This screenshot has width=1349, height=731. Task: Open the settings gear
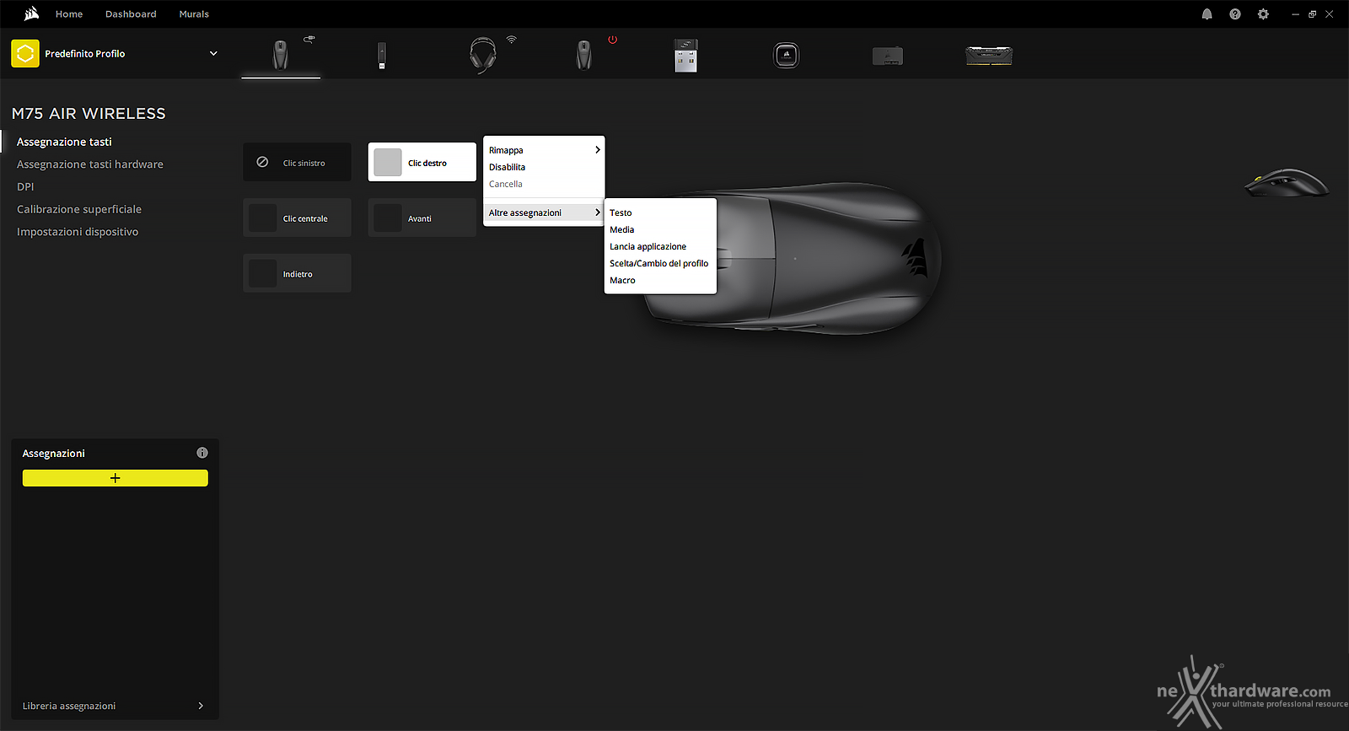tap(1263, 14)
